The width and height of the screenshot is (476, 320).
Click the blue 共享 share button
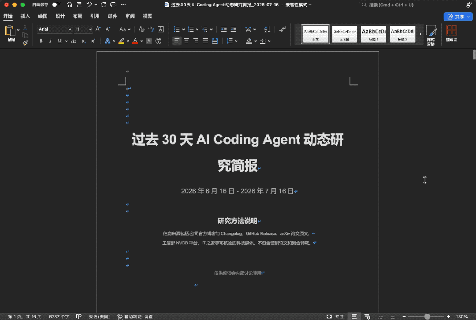(458, 17)
